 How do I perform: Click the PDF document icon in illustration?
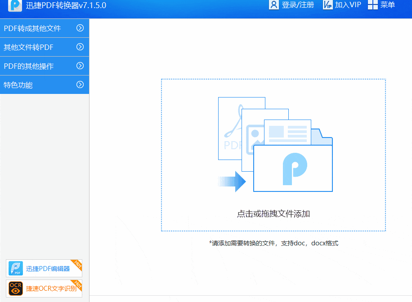click(x=230, y=129)
